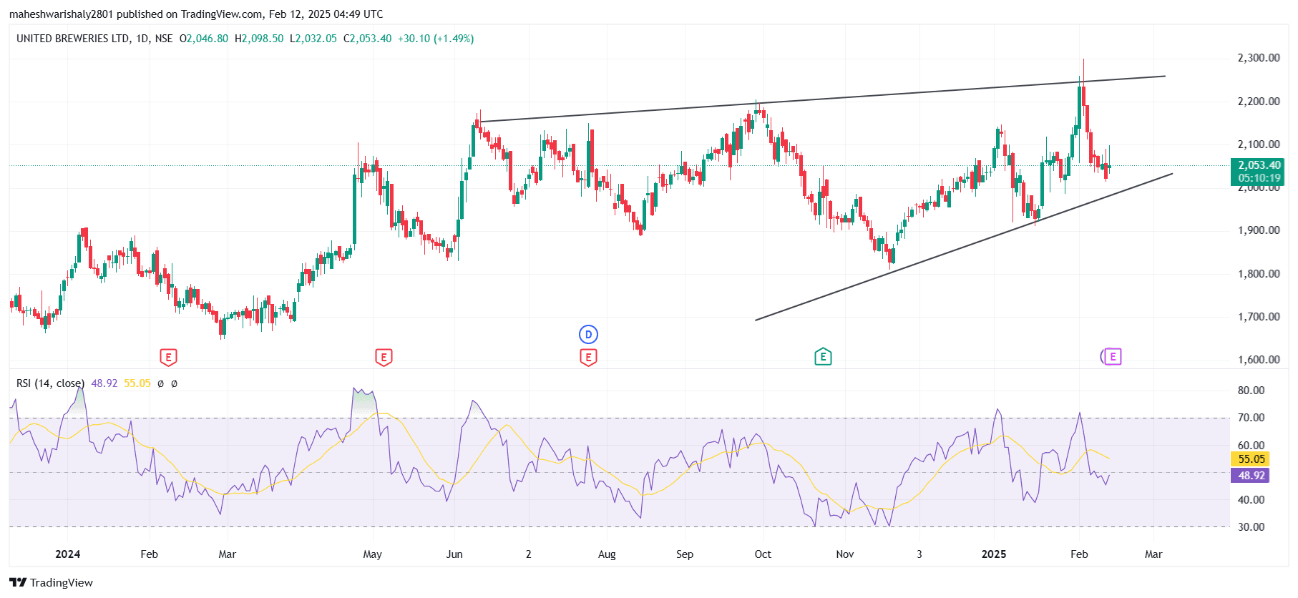Viewport: 1298px width, 598px height.
Task: Click the 2024 label on the time axis
Action: 68,554
